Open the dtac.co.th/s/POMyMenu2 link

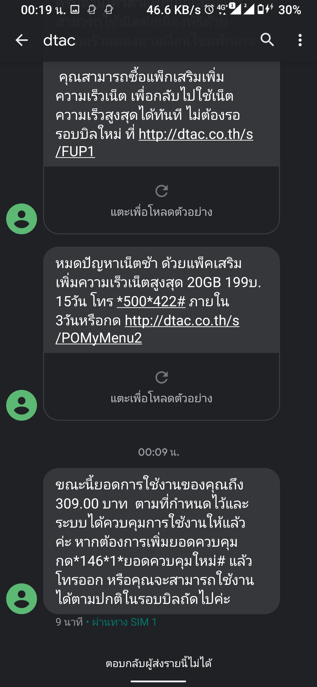pyautogui.click(x=182, y=321)
